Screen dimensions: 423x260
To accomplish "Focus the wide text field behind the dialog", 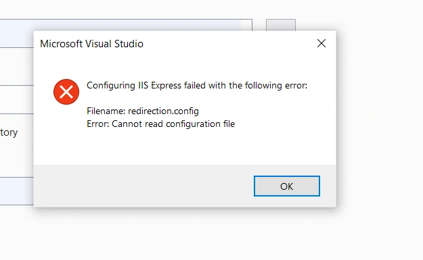I will click(143, 25).
